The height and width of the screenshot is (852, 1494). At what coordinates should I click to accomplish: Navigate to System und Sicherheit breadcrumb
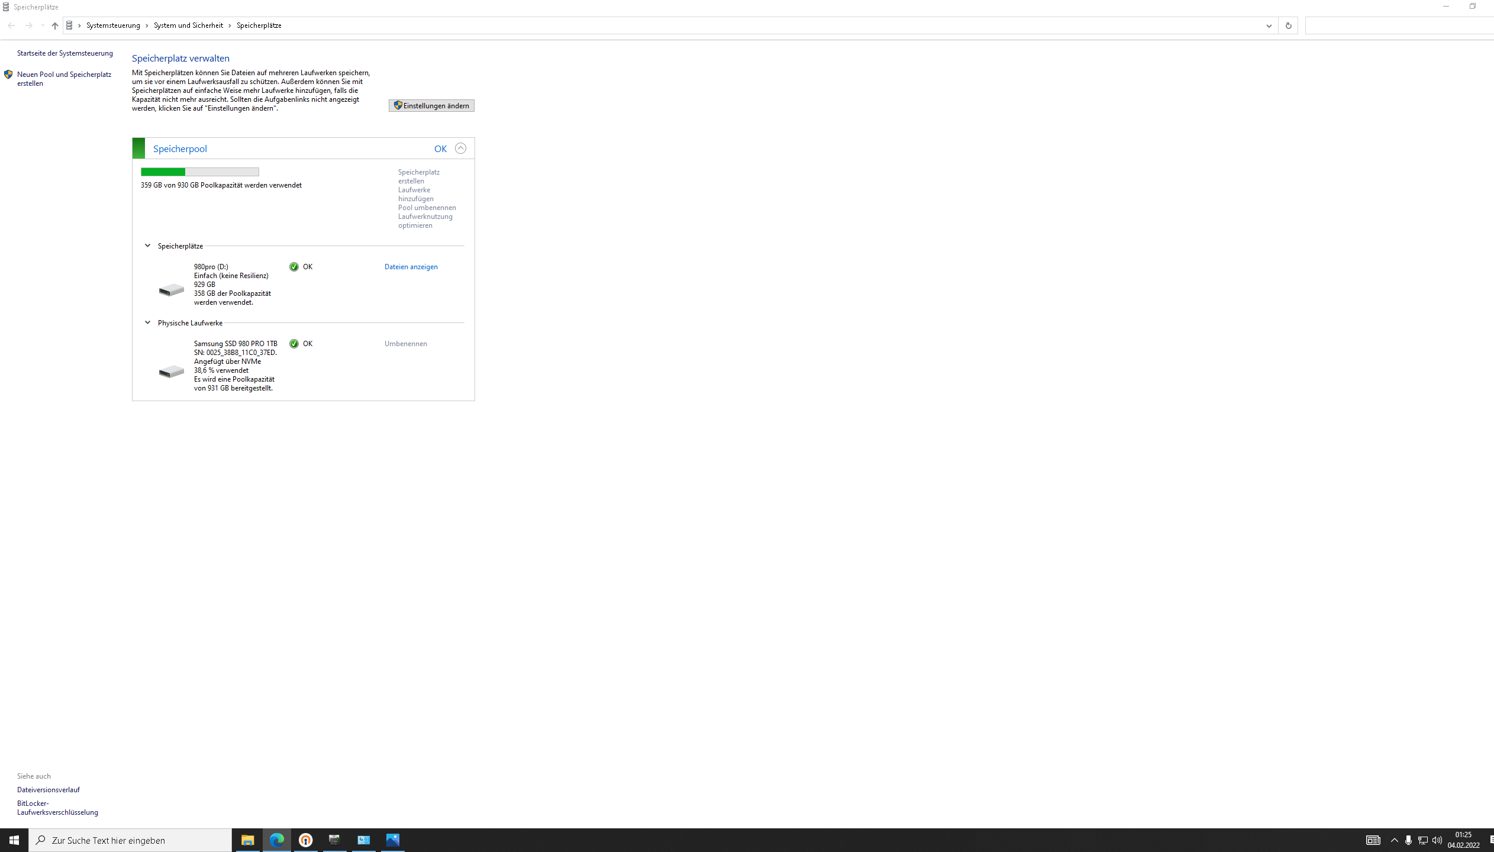[188, 25]
